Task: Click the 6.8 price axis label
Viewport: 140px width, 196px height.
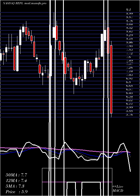Action: click(x=129, y=82)
